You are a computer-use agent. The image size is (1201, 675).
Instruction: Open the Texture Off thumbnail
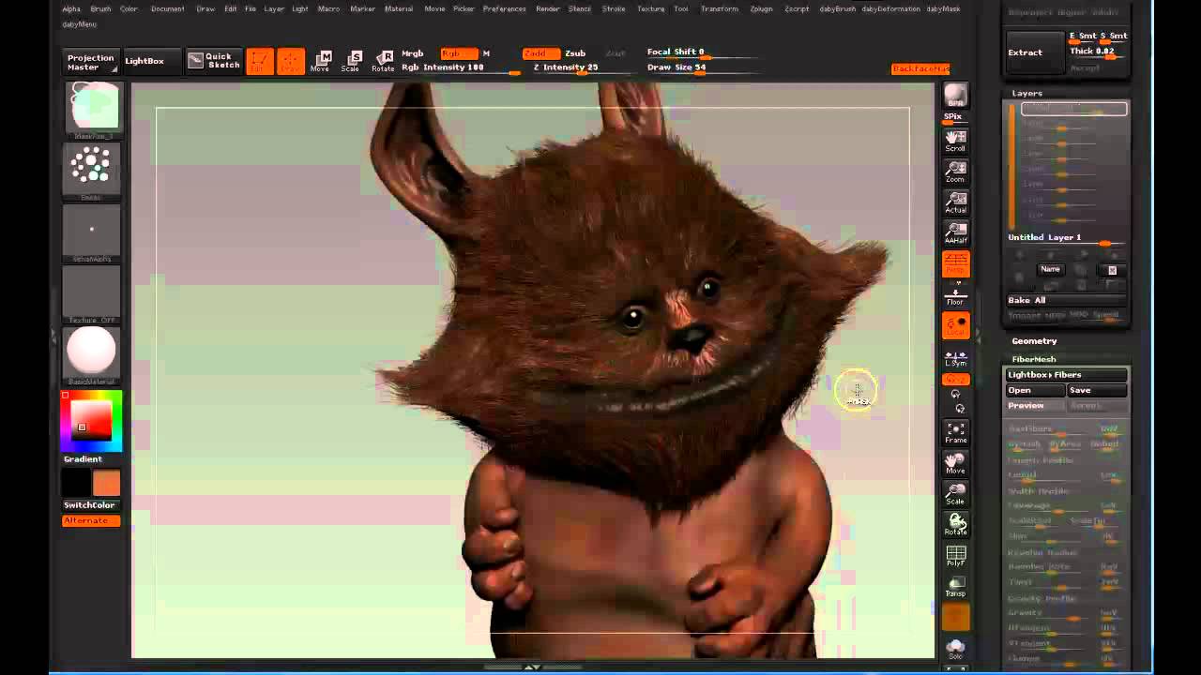coord(91,292)
